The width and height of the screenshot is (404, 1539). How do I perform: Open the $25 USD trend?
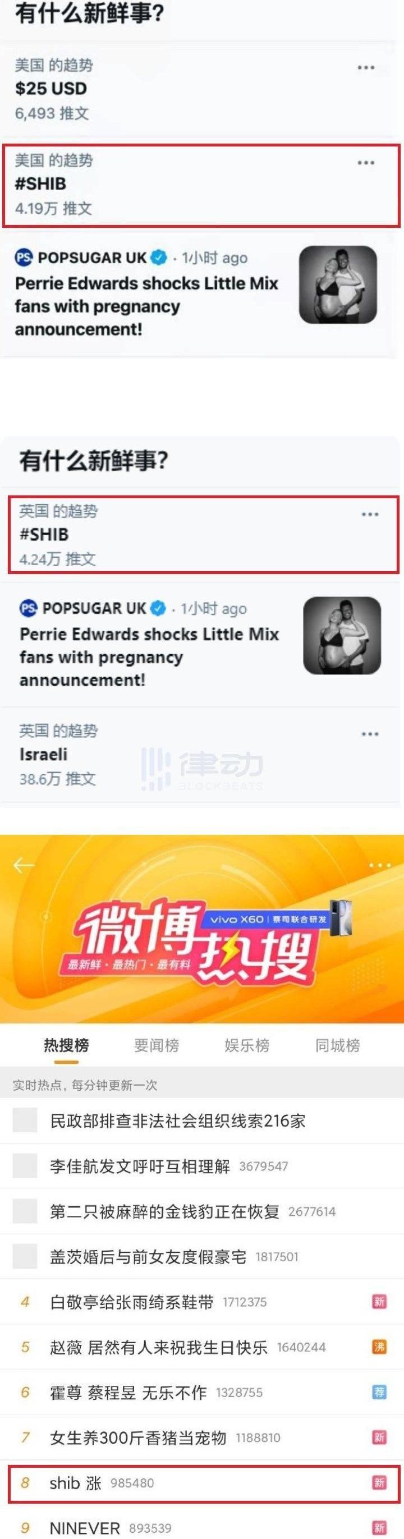click(199, 89)
